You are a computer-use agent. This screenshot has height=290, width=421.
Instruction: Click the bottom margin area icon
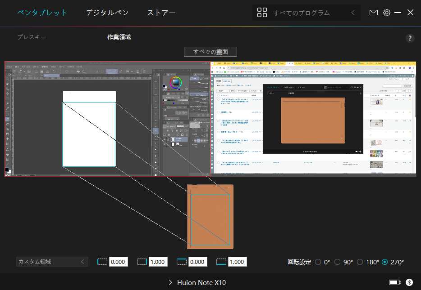pos(221,262)
